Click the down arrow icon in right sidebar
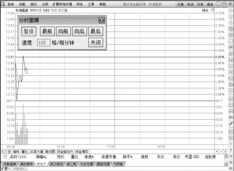234x171 pixels. point(231,23)
